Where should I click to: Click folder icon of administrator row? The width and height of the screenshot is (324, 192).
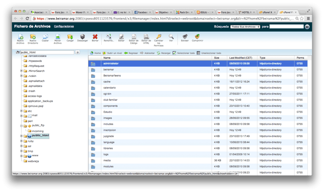coord(93,64)
